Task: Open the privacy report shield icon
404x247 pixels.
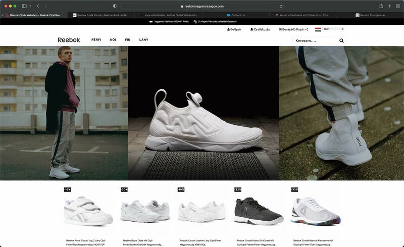Action: click(x=115, y=6)
